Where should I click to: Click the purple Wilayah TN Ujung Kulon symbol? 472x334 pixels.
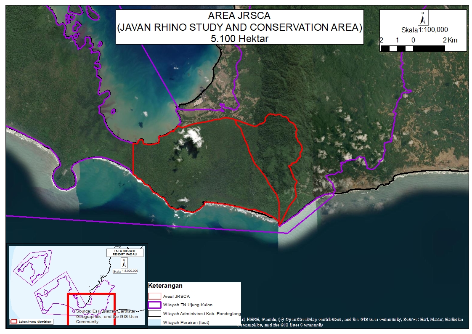tap(154, 305)
